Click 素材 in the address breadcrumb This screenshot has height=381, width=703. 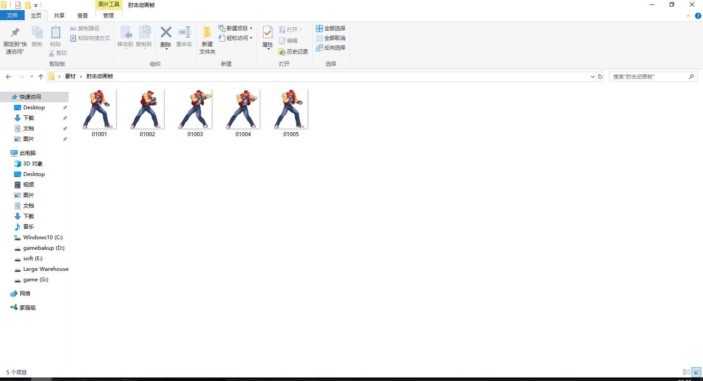70,76
